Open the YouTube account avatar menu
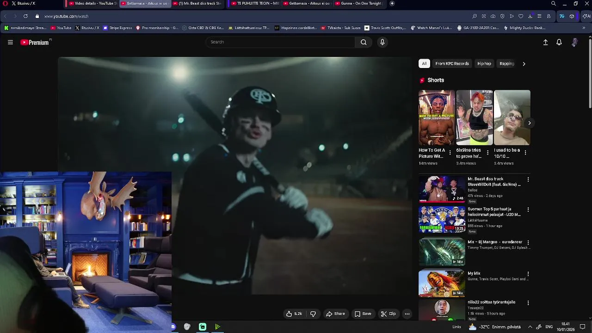Image resolution: width=592 pixels, height=333 pixels. pyautogui.click(x=574, y=42)
